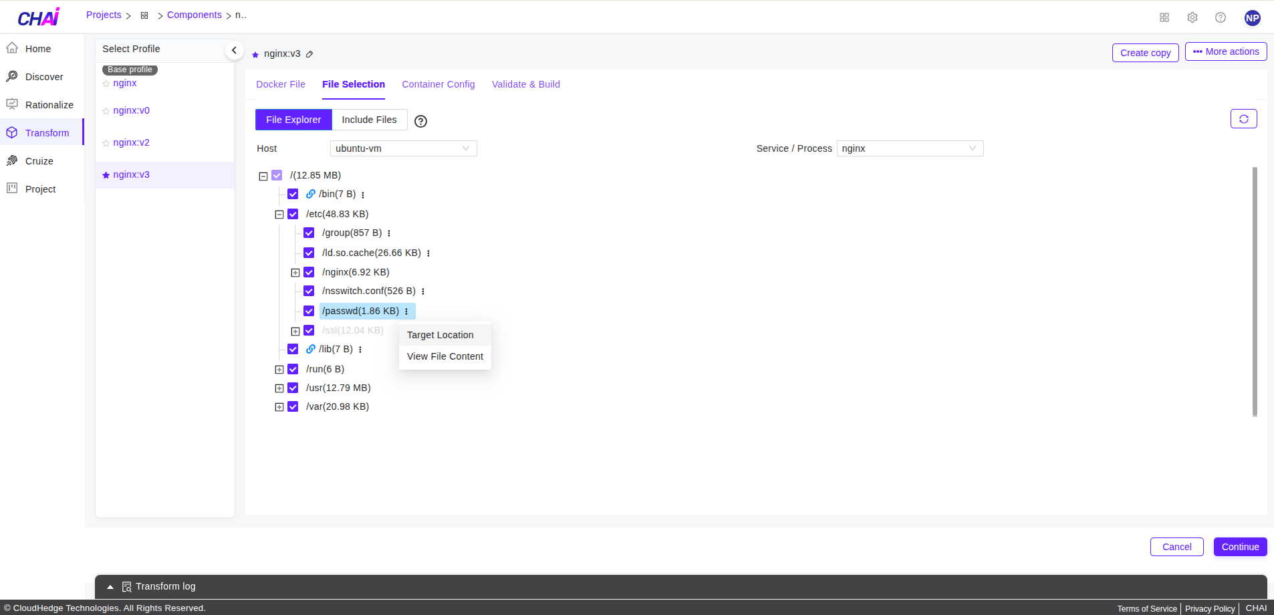1274x615 pixels.
Task: Choose Target Location from context menu
Action: coord(445,335)
